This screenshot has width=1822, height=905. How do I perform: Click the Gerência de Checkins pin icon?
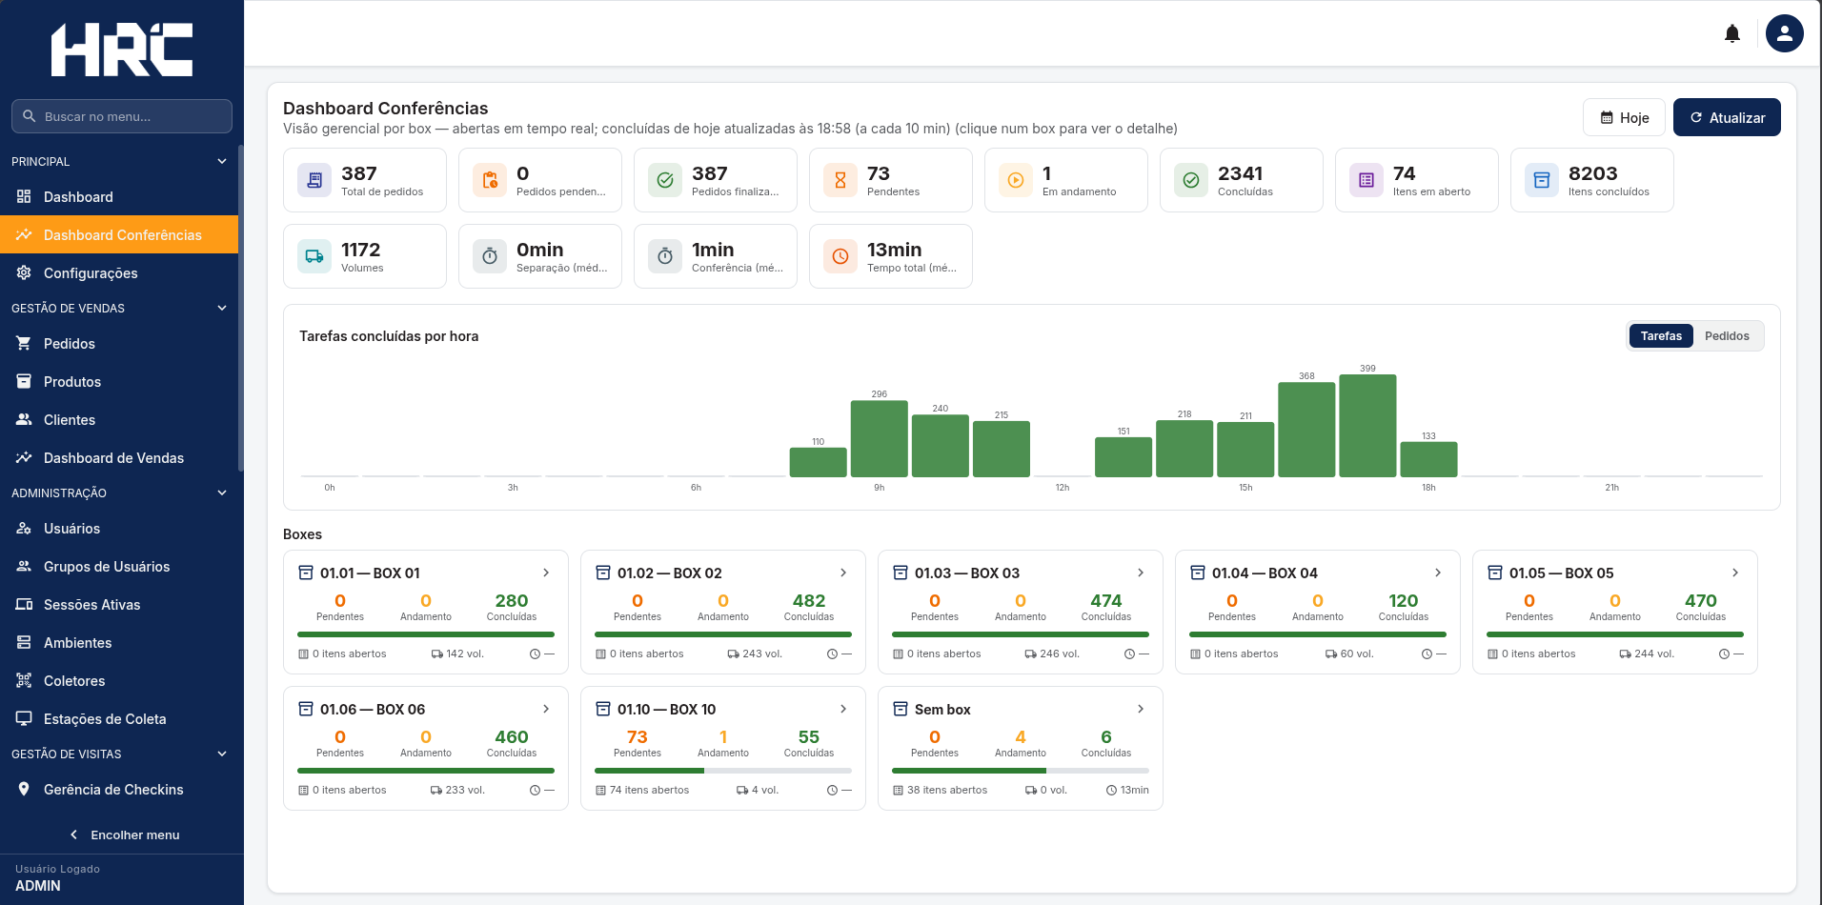point(24,789)
